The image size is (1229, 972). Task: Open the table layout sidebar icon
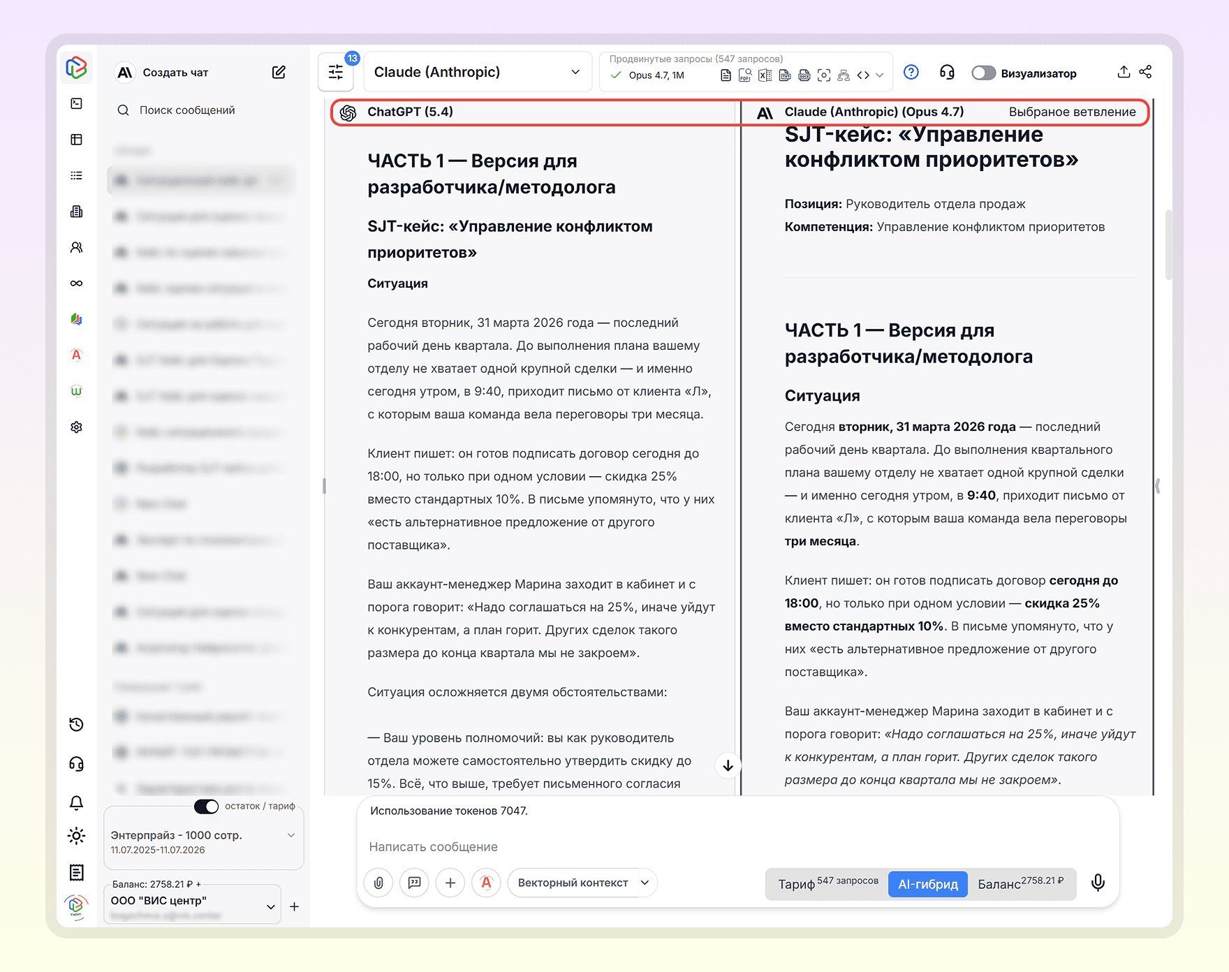[77, 140]
